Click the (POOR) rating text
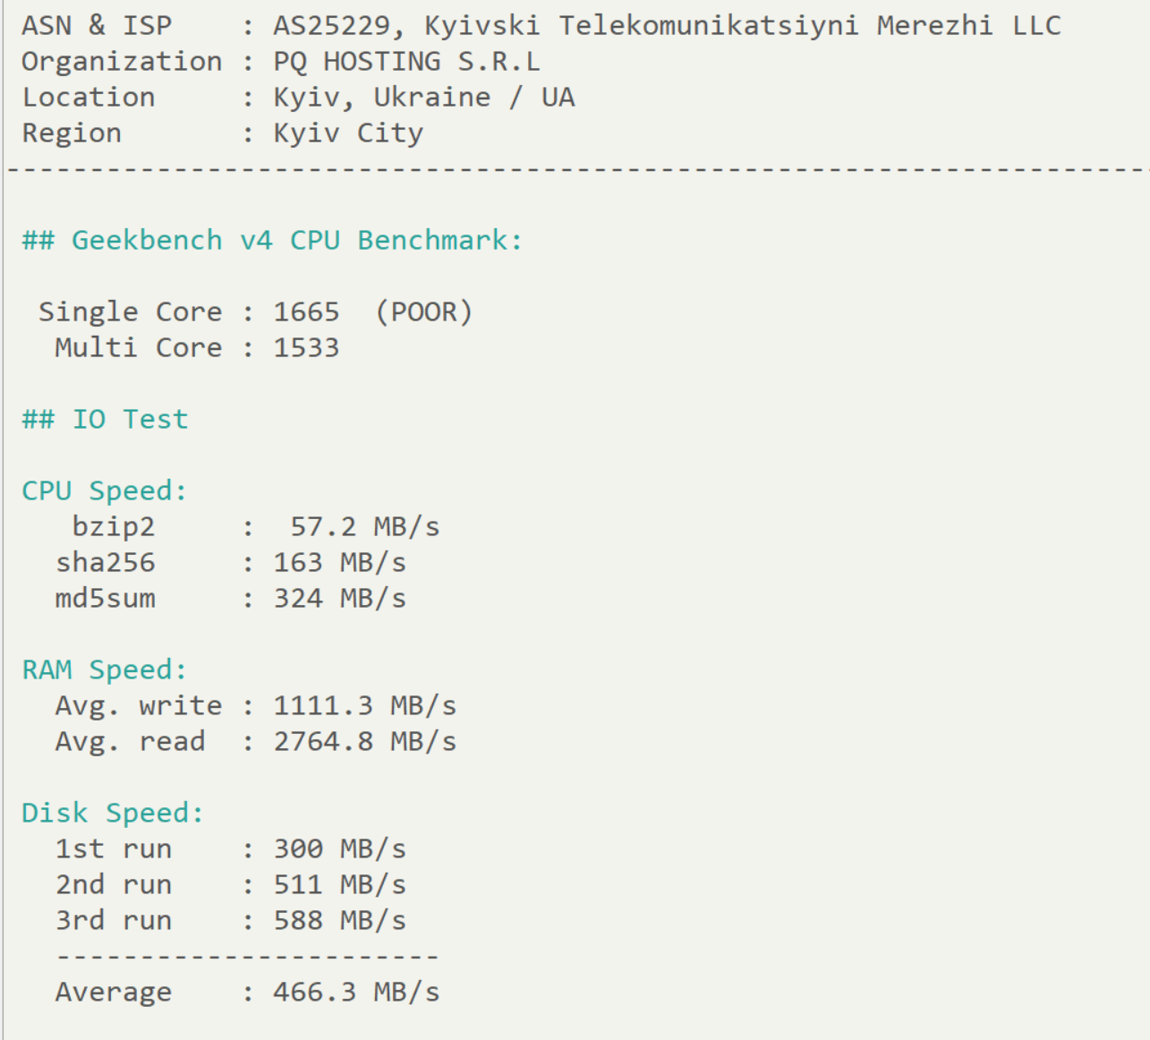Viewport: 1150px width, 1040px height. click(x=423, y=311)
